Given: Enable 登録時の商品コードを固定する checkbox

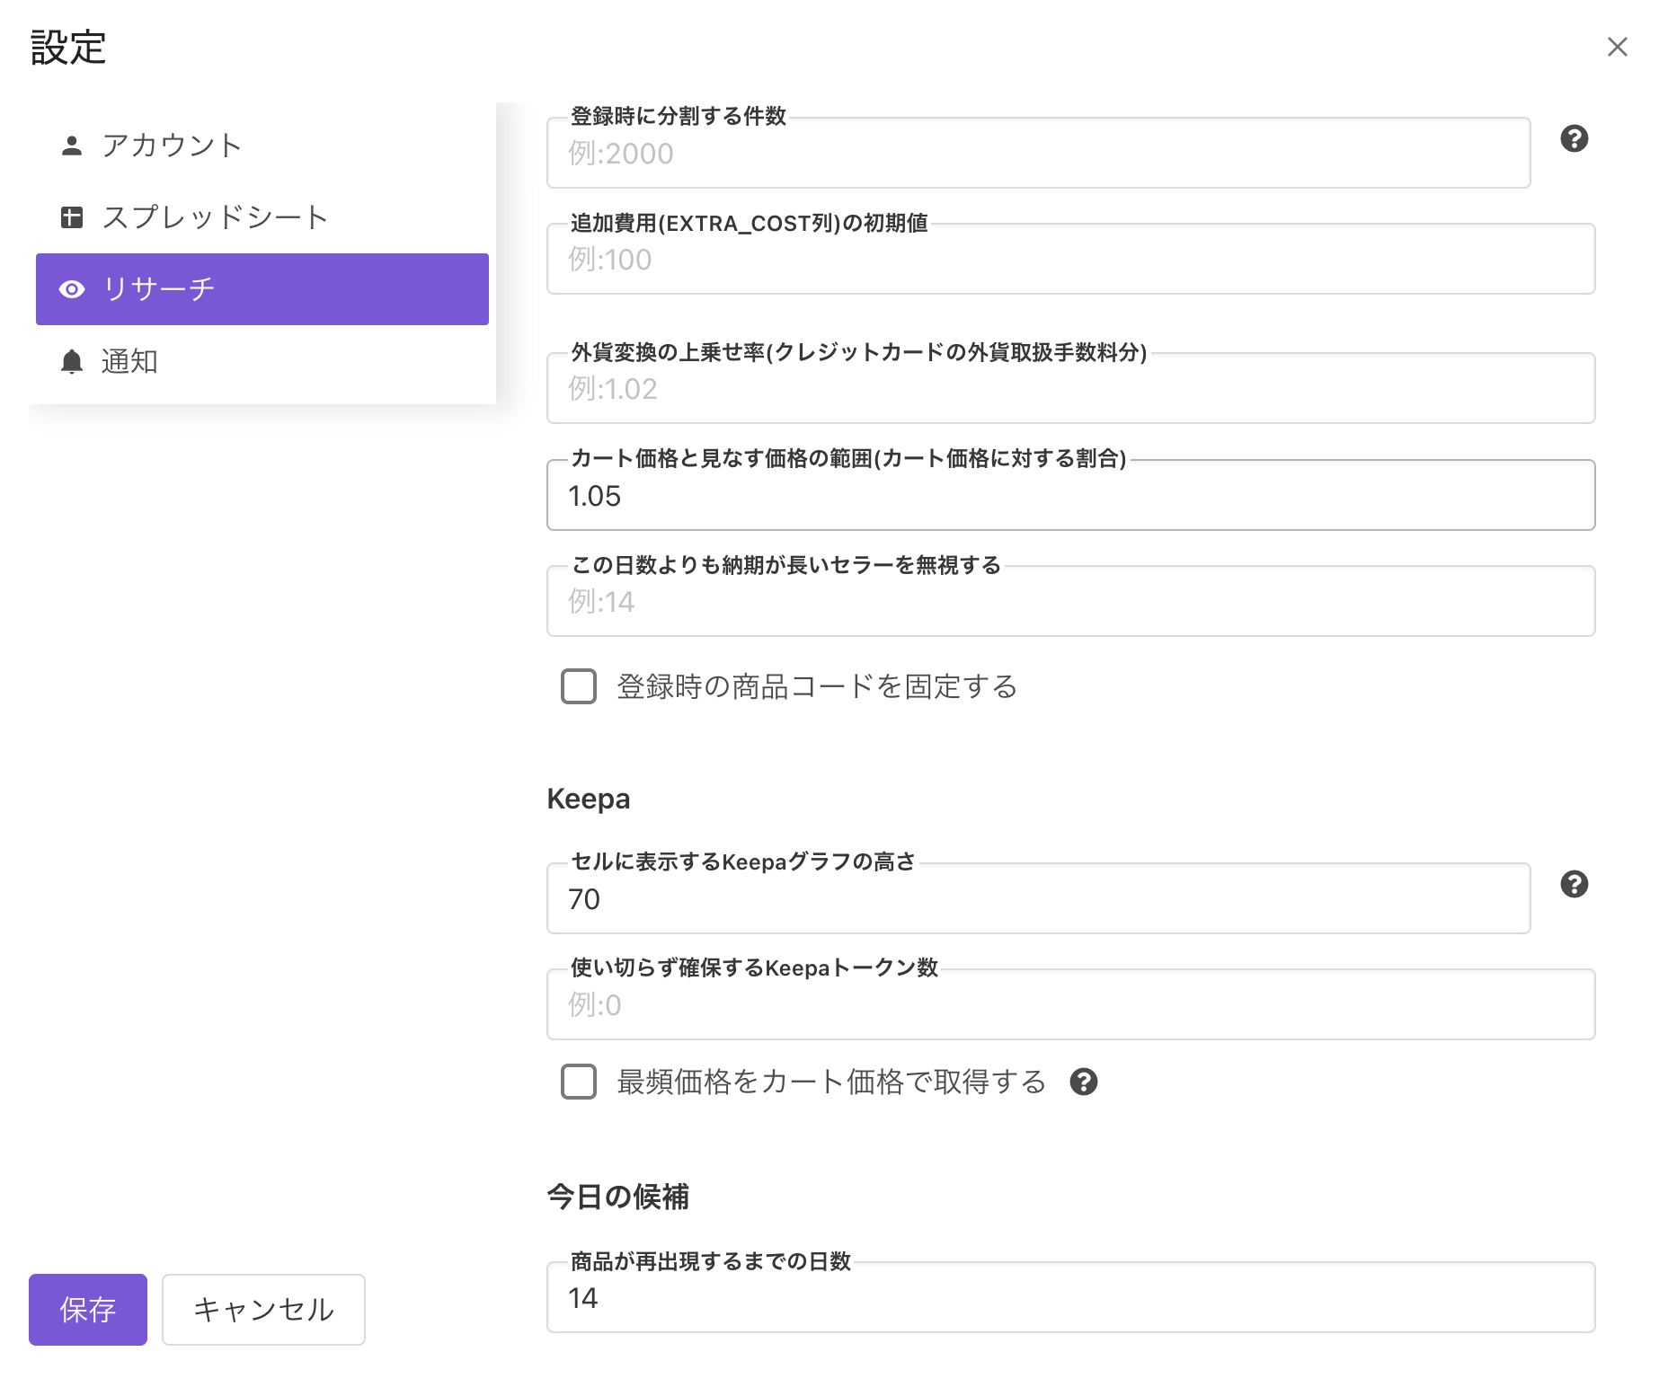Looking at the screenshot, I should coord(579,686).
